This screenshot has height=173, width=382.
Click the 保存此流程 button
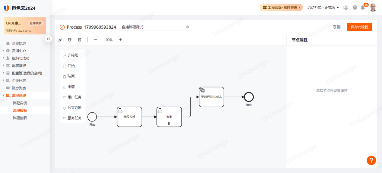[359, 27]
